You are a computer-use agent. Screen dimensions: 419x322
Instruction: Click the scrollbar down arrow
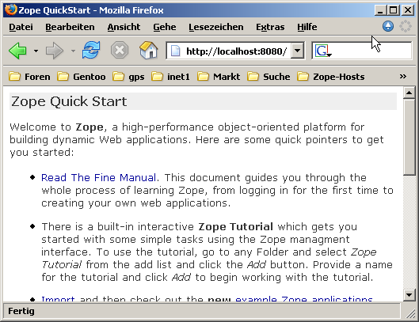point(409,295)
